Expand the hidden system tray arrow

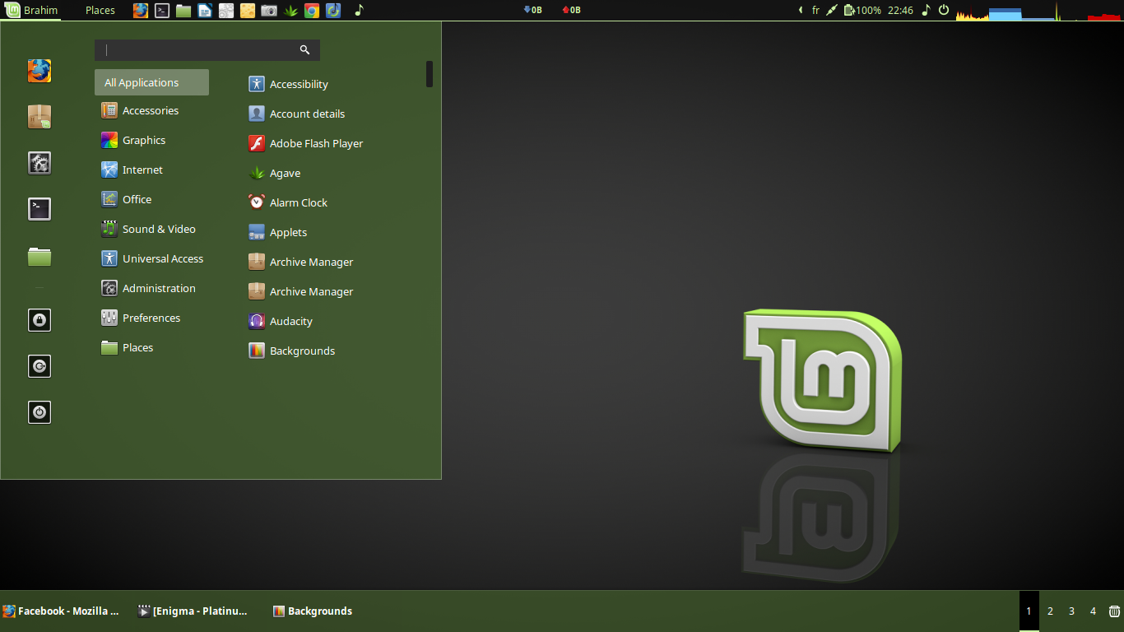(801, 11)
